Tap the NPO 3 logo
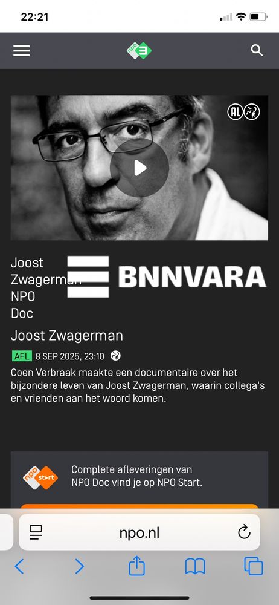The width and height of the screenshot is (279, 605). (139, 51)
